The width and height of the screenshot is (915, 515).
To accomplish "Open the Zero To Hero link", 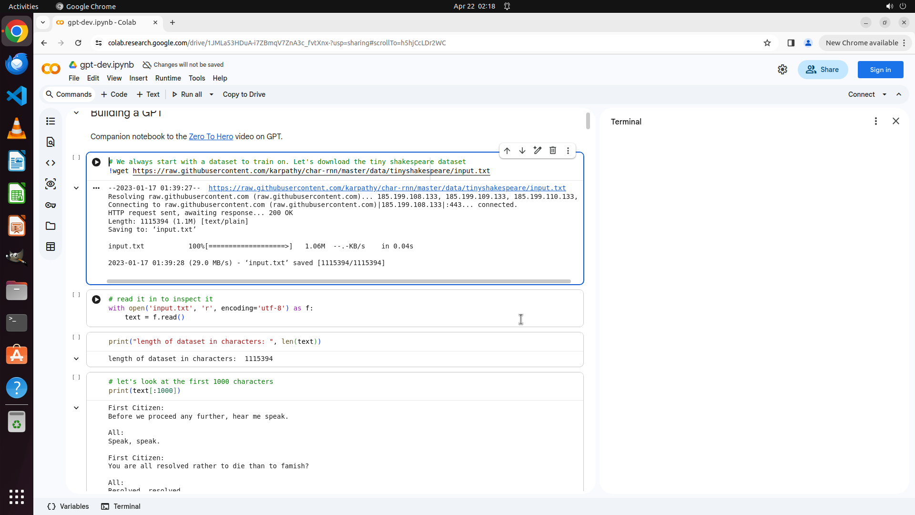I will (x=211, y=136).
